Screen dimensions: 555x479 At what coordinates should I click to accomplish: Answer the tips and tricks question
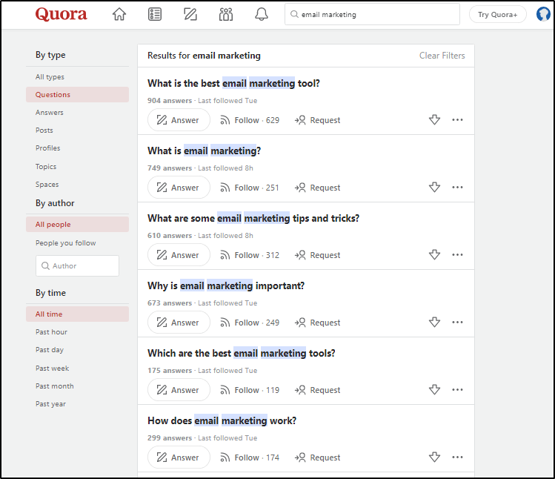pos(179,255)
